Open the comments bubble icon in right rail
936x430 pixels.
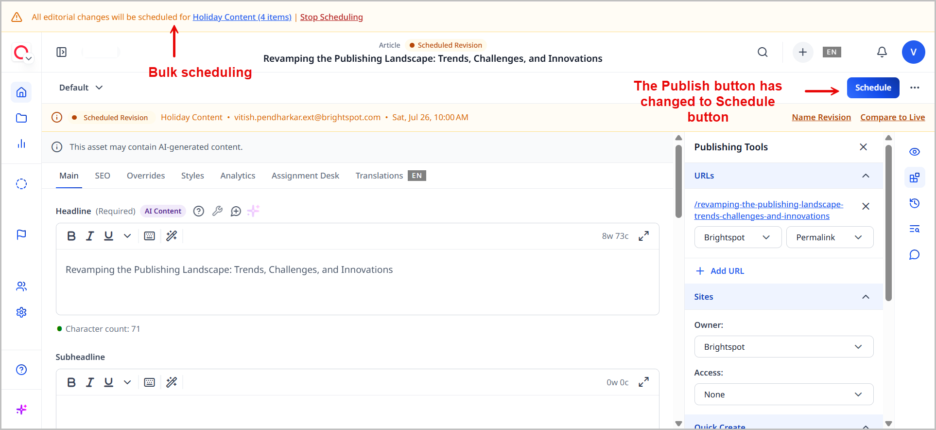(x=914, y=255)
